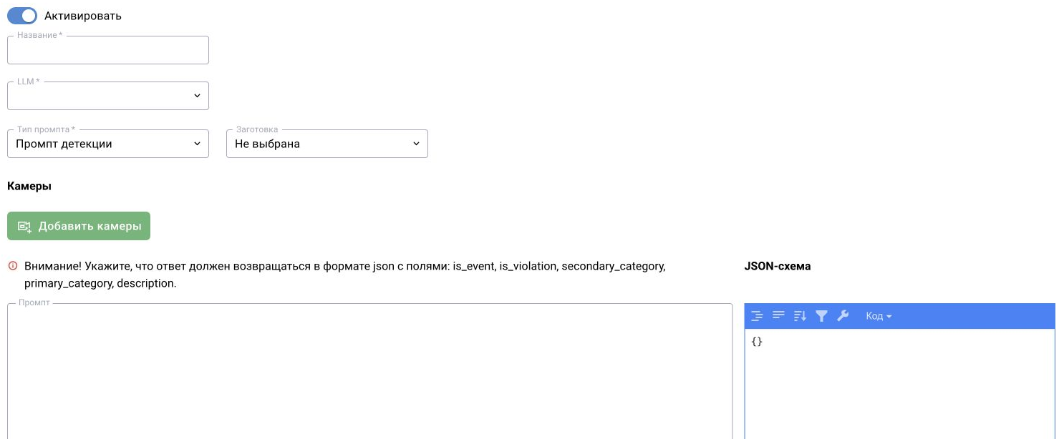Click the JSON-схема heading
The height and width of the screenshot is (439, 1064).
click(x=778, y=266)
